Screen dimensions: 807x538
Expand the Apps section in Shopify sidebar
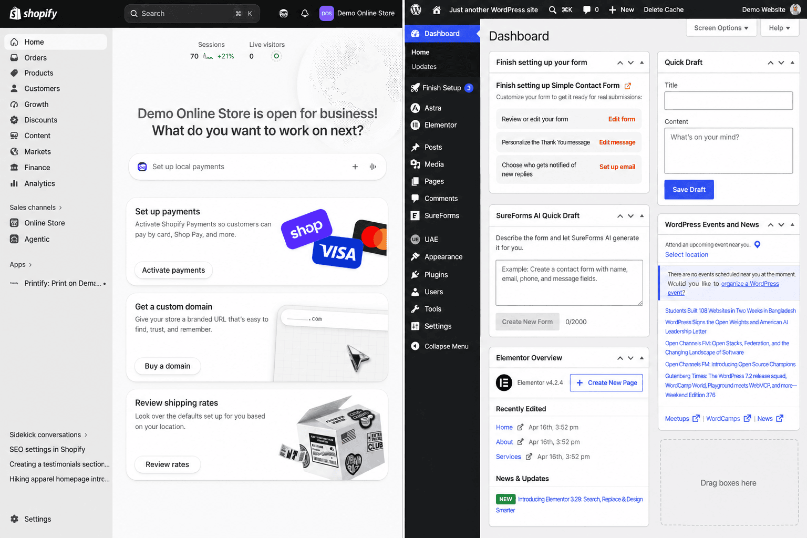coord(21,265)
